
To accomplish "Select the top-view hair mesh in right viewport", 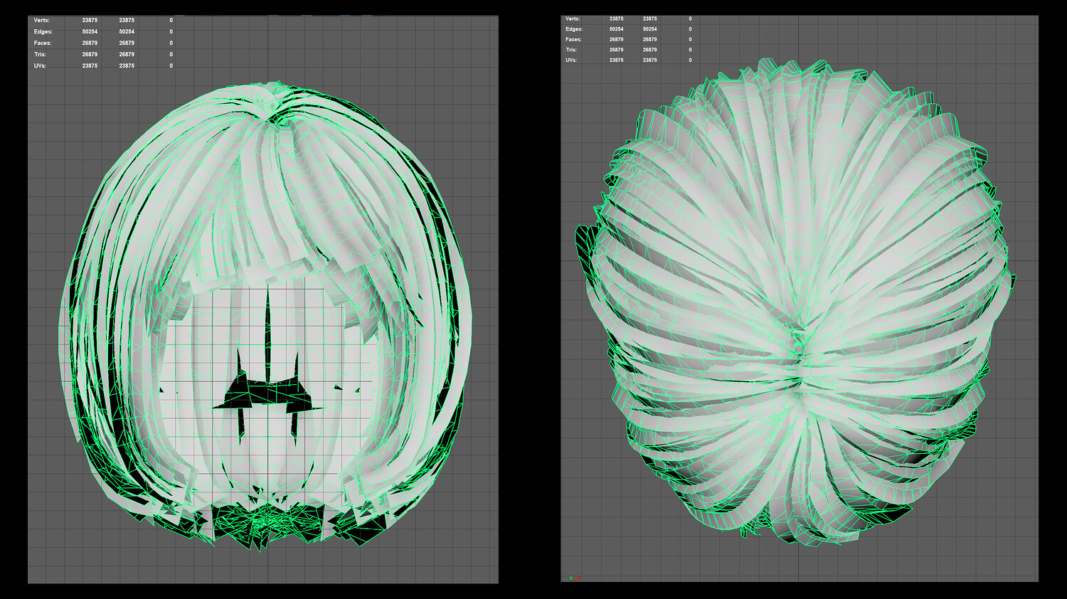I will (795, 302).
